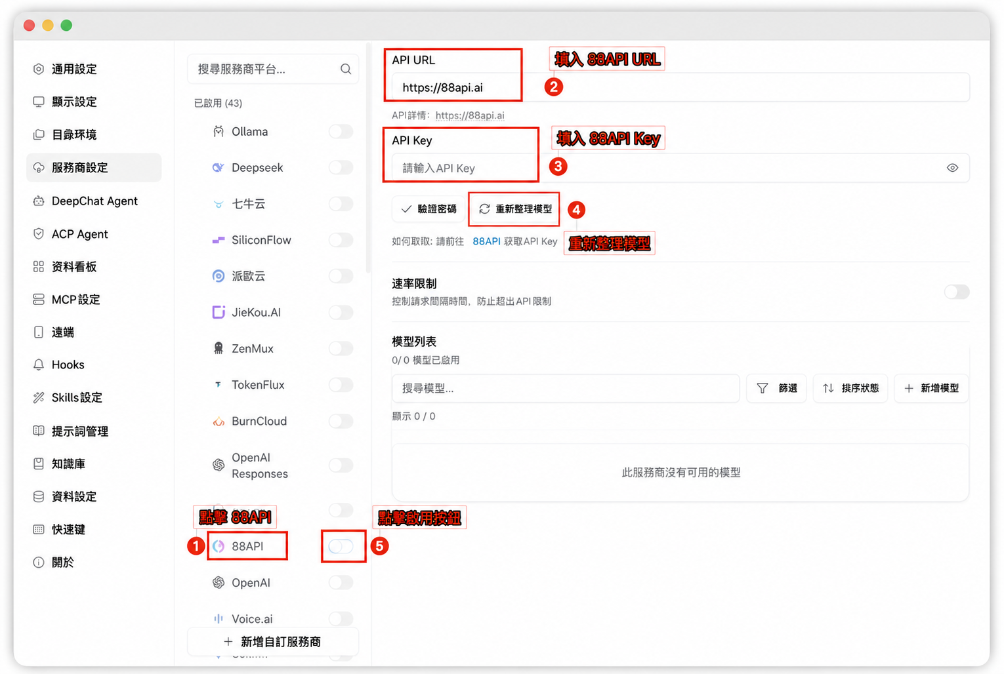Click the MCP 設定 server icon

39,299
